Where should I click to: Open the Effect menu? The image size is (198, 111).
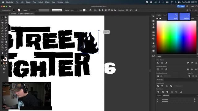(47, 2)
